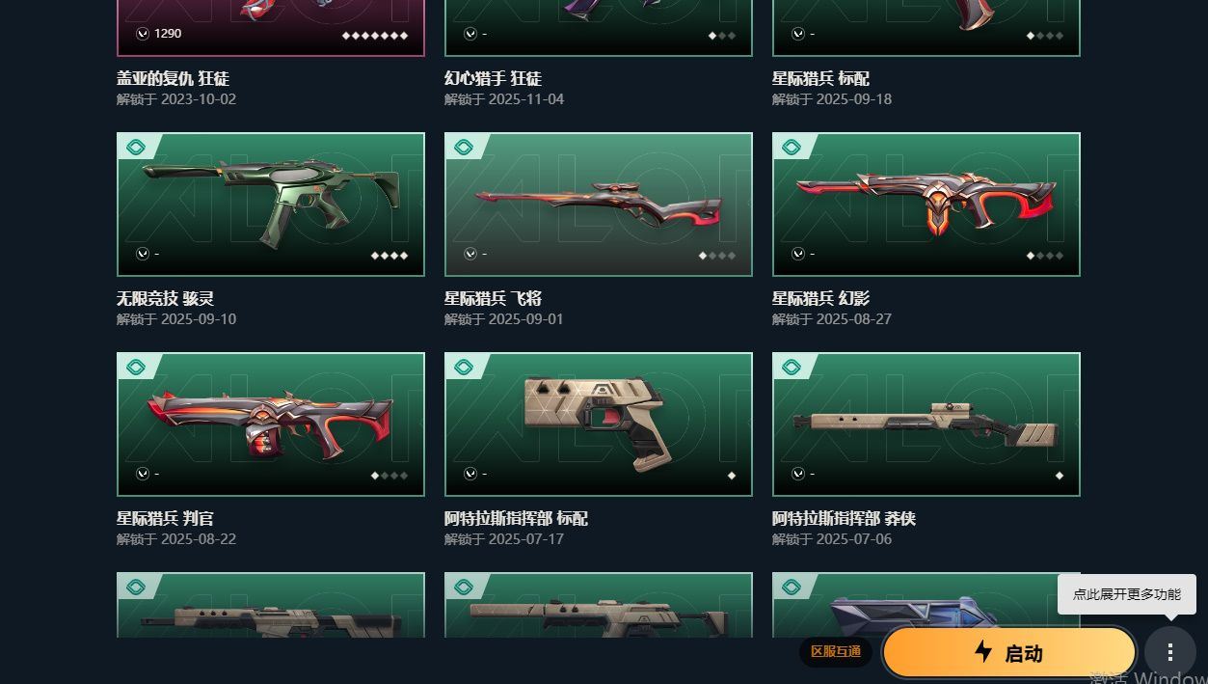The image size is (1208, 684).
Task: Click upgrade level diamonds on 无限竞技 骇灵 card
Action: pyautogui.click(x=389, y=256)
